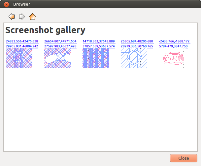Screen dimensions: 201x166
Task: Select the 25305.684,48205.680 link
Action: pos(137,41)
